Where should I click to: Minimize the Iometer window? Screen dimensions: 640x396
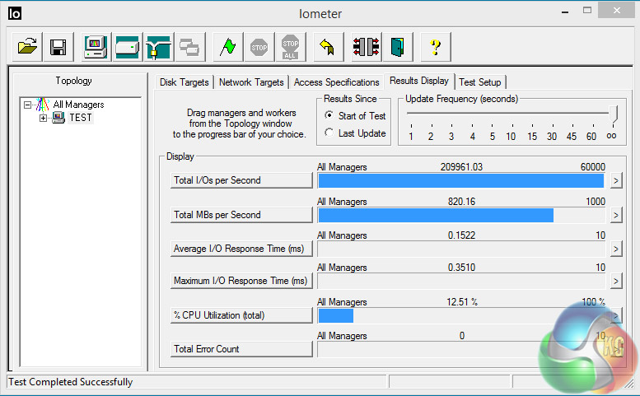click(x=565, y=11)
